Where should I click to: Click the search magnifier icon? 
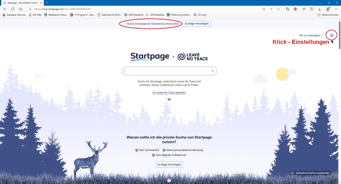point(213,71)
